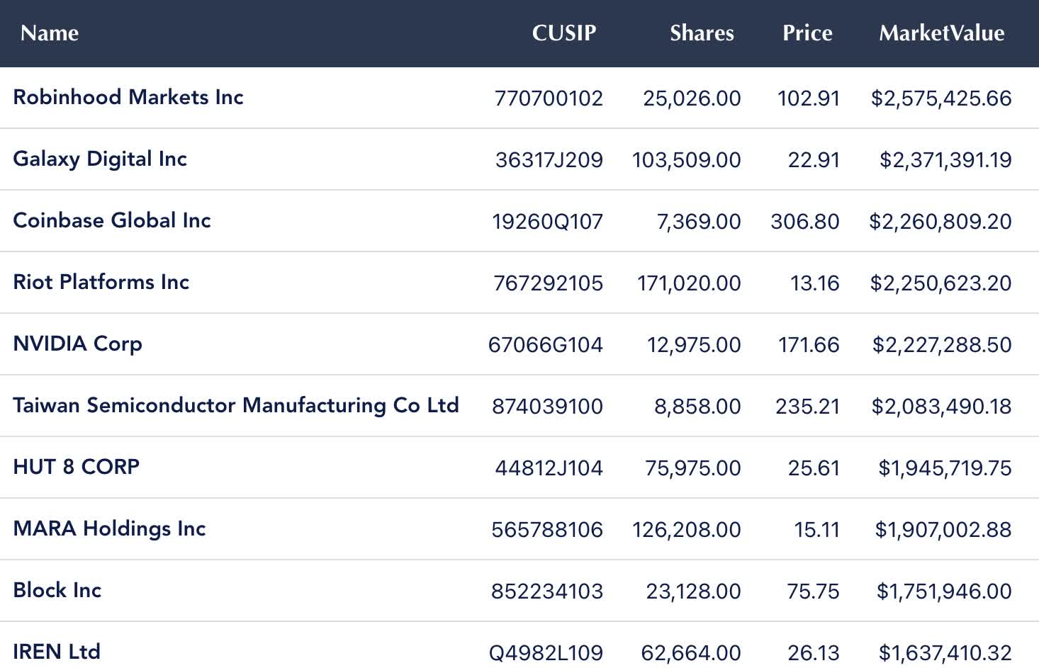Screen dimensions: 1039x668
Task: Open the NVIDIA Corp holding
Action: coord(78,344)
